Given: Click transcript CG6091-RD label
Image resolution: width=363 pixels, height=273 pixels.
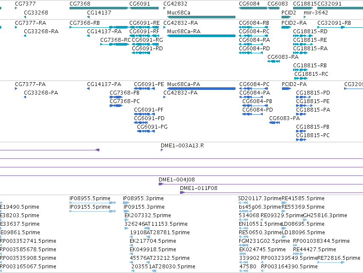Looking at the screenshot, I should click(147, 49).
